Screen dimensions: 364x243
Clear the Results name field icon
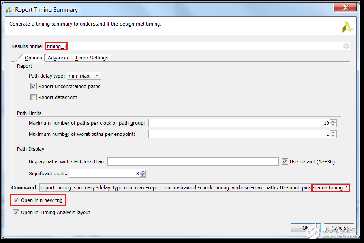(346, 46)
